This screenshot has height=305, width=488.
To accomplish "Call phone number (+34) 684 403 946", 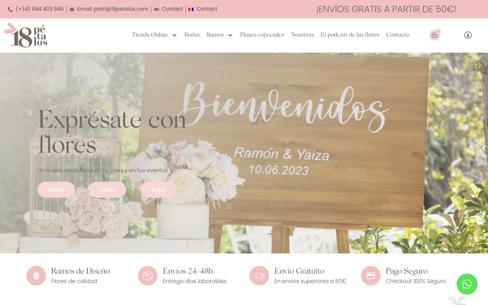I will [40, 9].
